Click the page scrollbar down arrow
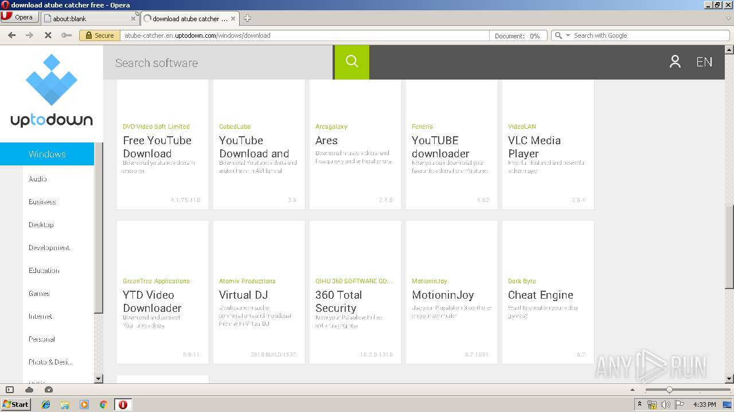 point(729,378)
